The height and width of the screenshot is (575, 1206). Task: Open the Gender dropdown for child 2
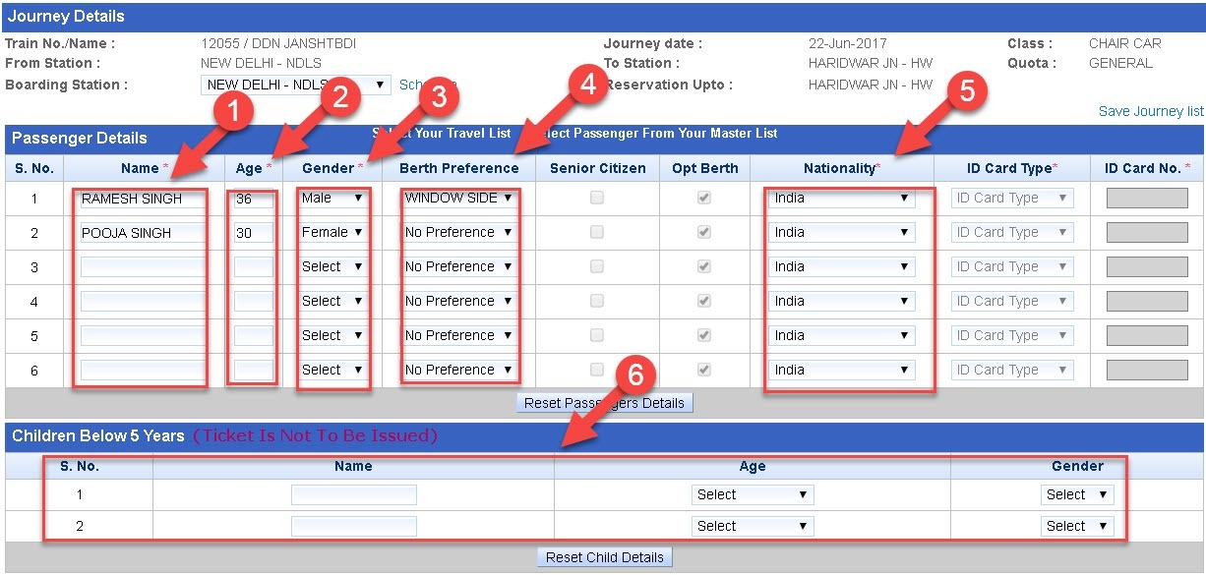[x=1077, y=526]
